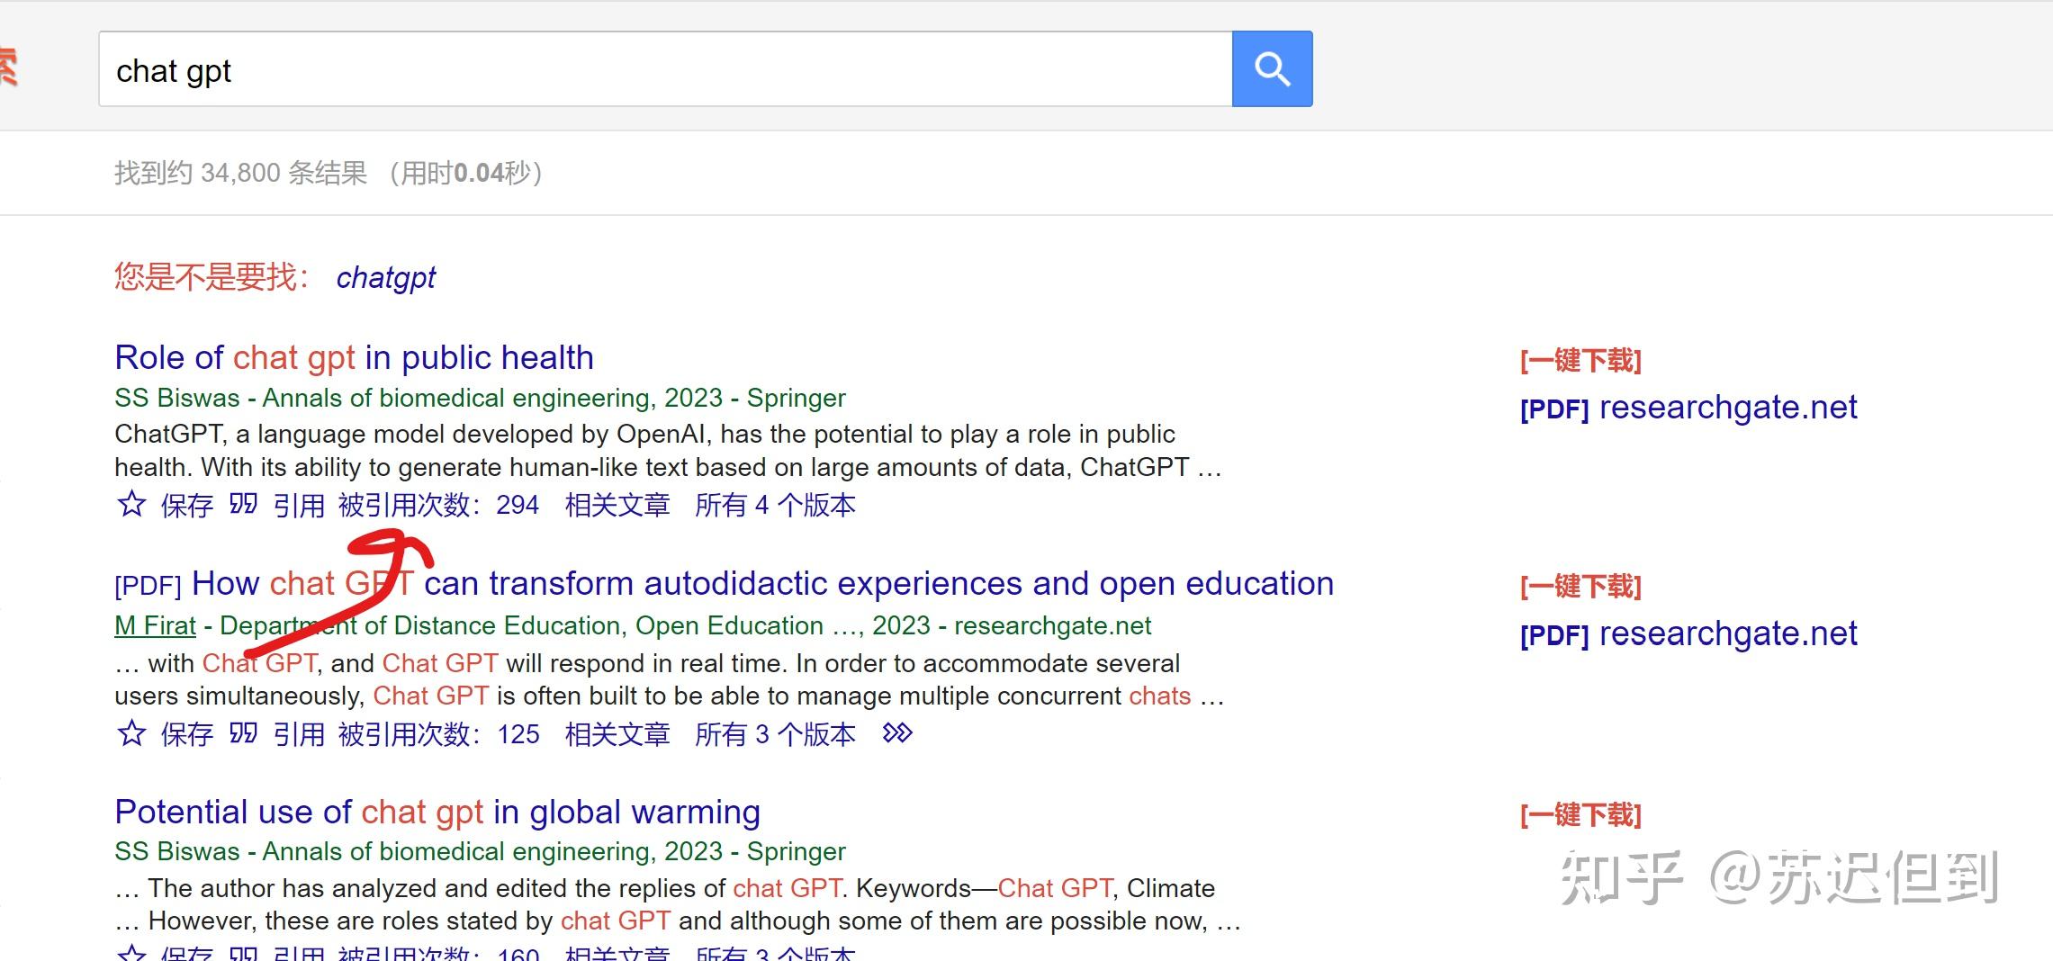Open "Role of chat gpt in public health"
This screenshot has width=2053, height=961.
(x=354, y=358)
